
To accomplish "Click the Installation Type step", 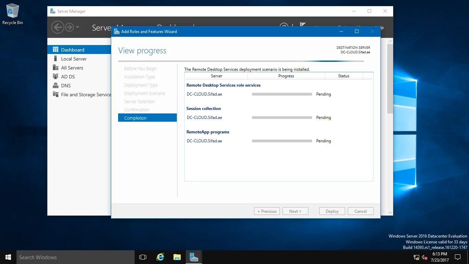I will click(x=139, y=77).
